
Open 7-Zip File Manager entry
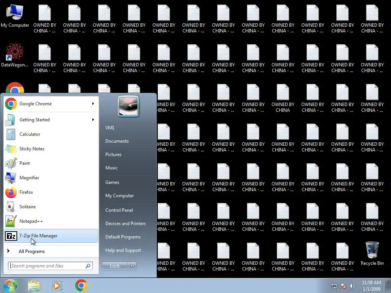51,236
